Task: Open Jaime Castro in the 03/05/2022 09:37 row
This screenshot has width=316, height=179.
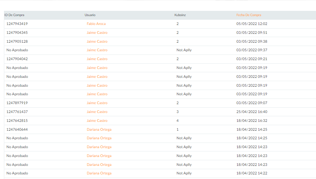Action: coord(97,50)
